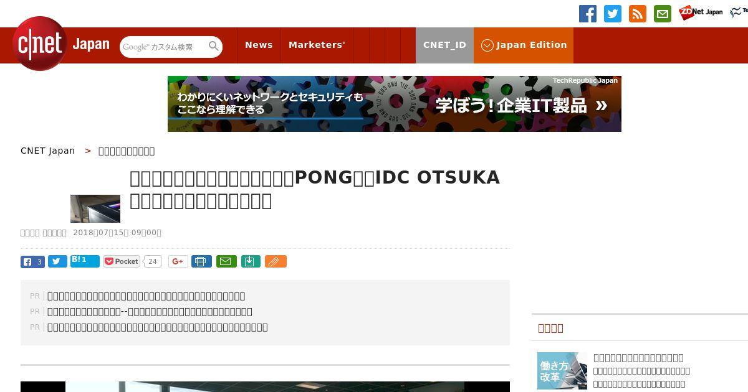Open the second PR link in the grey box

[150, 312]
